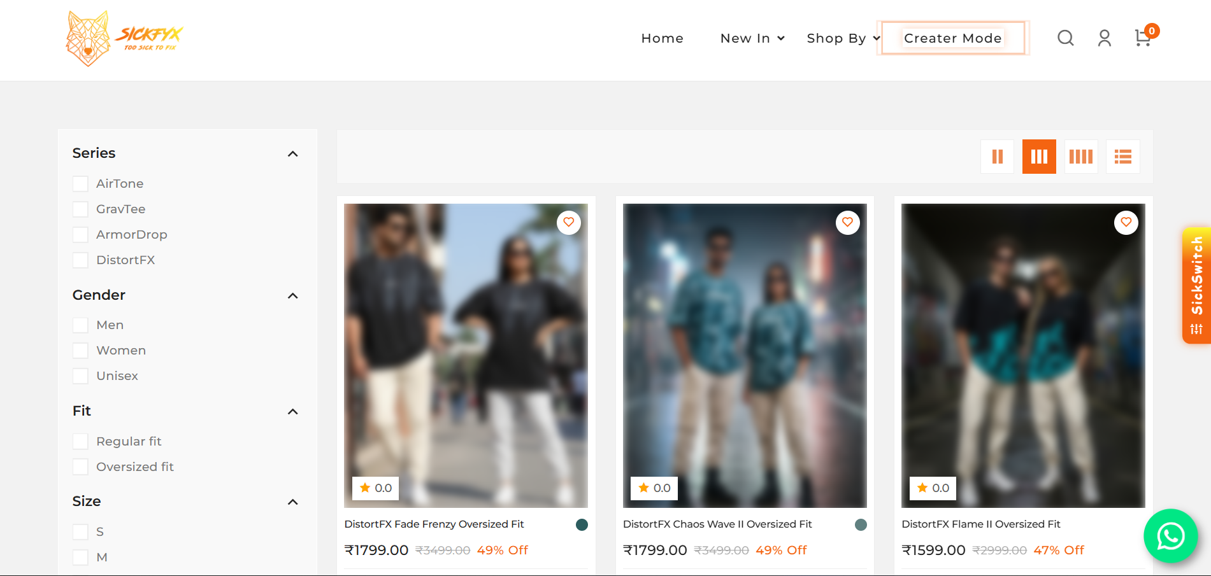1211x576 pixels.
Task: Wishlist the Flame II Oversized Fit
Action: (1126, 222)
